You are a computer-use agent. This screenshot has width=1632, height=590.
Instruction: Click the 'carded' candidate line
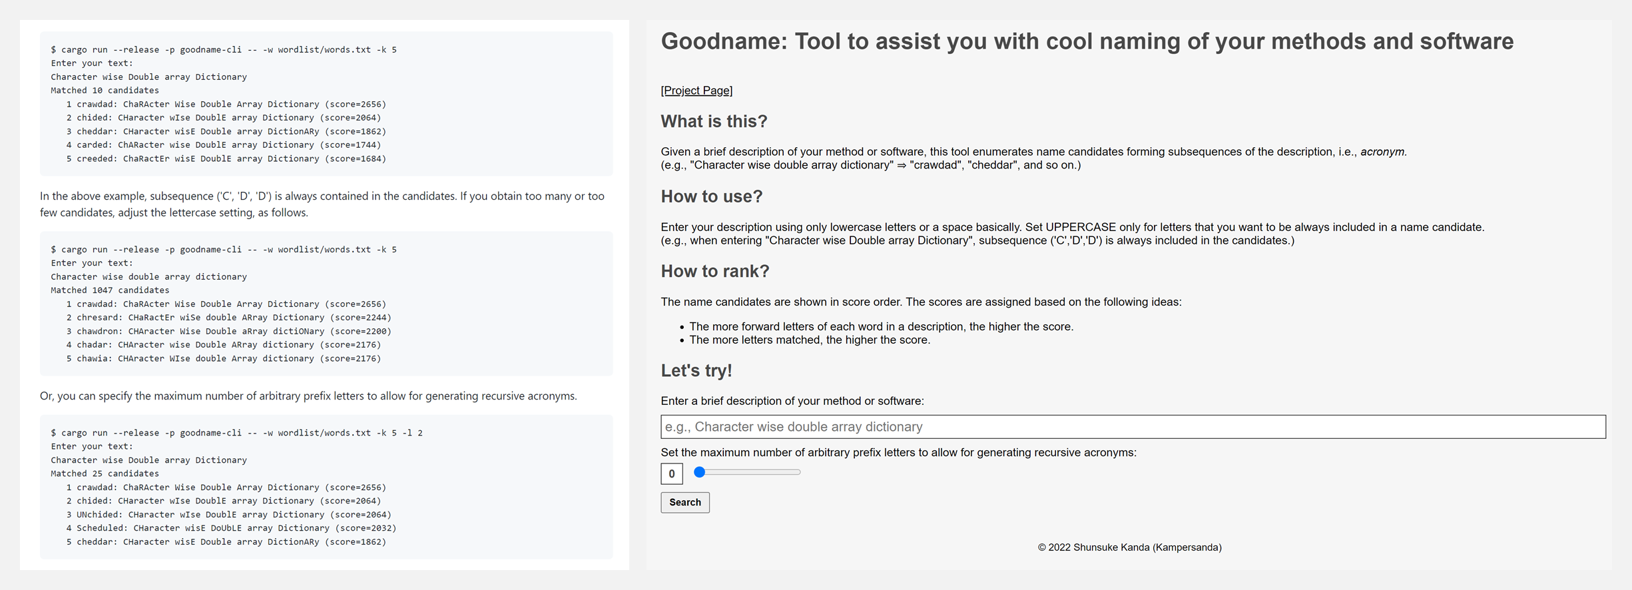[224, 145]
